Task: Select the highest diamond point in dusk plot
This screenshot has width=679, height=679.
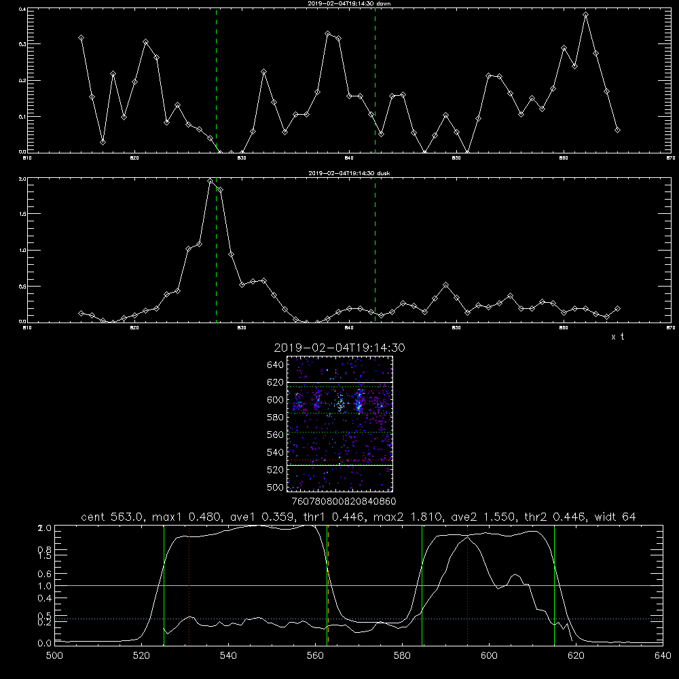Action: coord(210,181)
